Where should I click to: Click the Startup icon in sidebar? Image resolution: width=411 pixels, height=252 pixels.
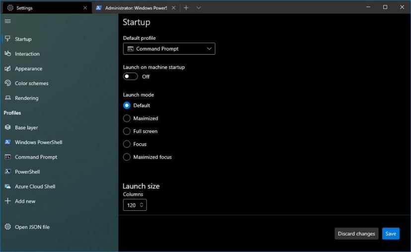point(7,39)
